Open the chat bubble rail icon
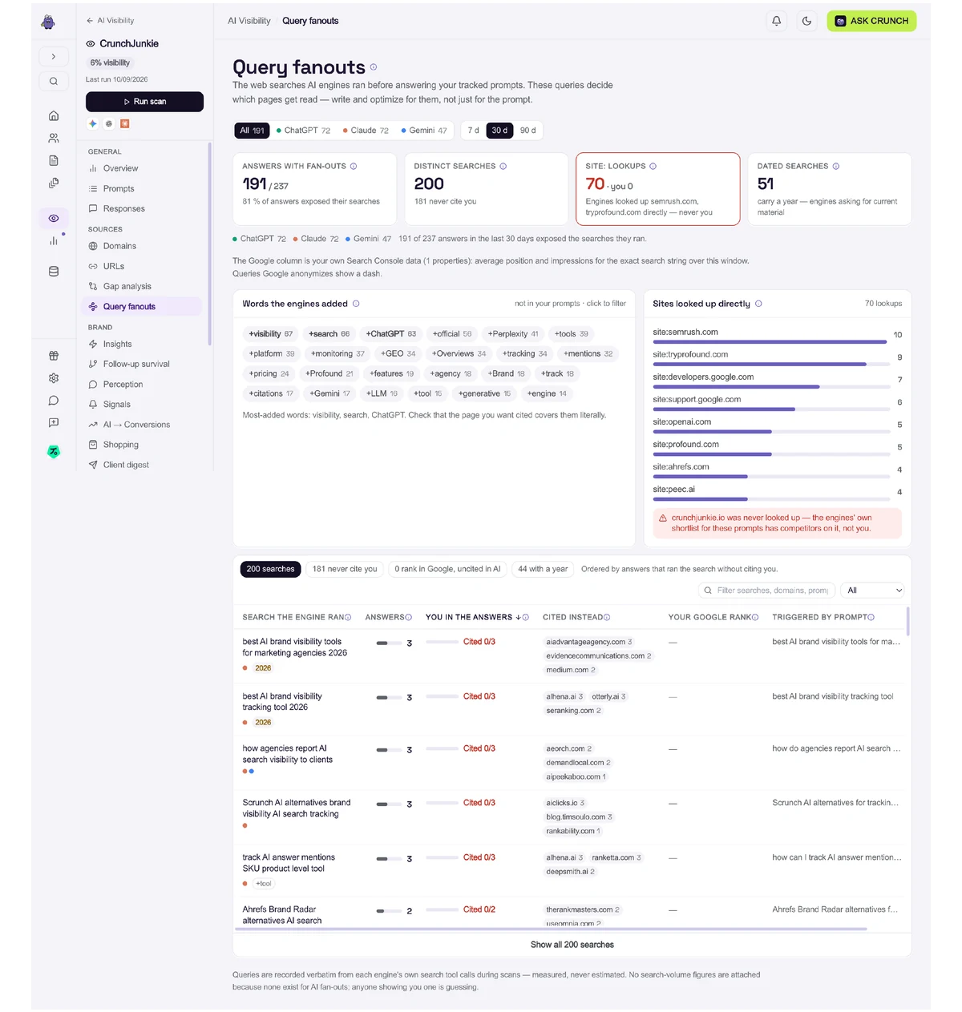The image size is (962, 1012). (x=54, y=400)
